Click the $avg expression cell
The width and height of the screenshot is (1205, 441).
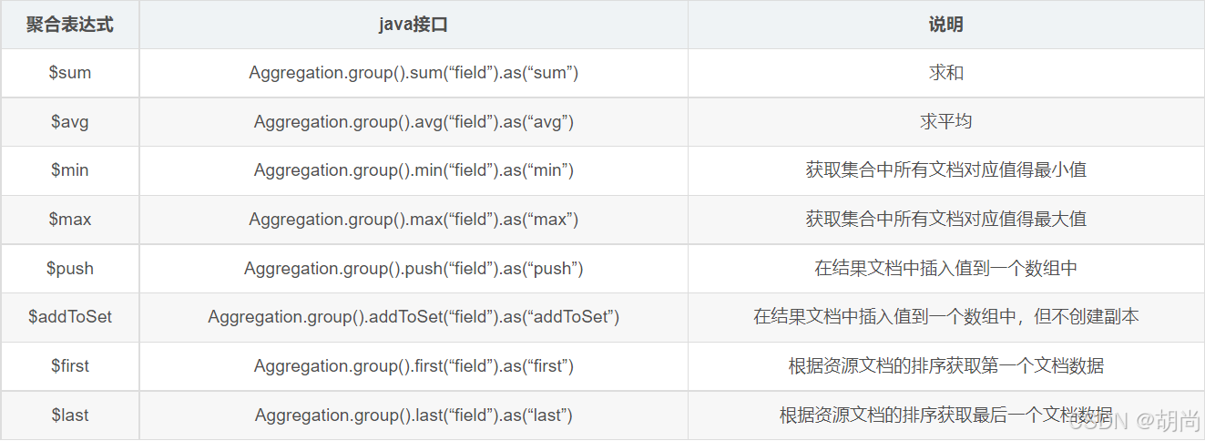tap(70, 121)
